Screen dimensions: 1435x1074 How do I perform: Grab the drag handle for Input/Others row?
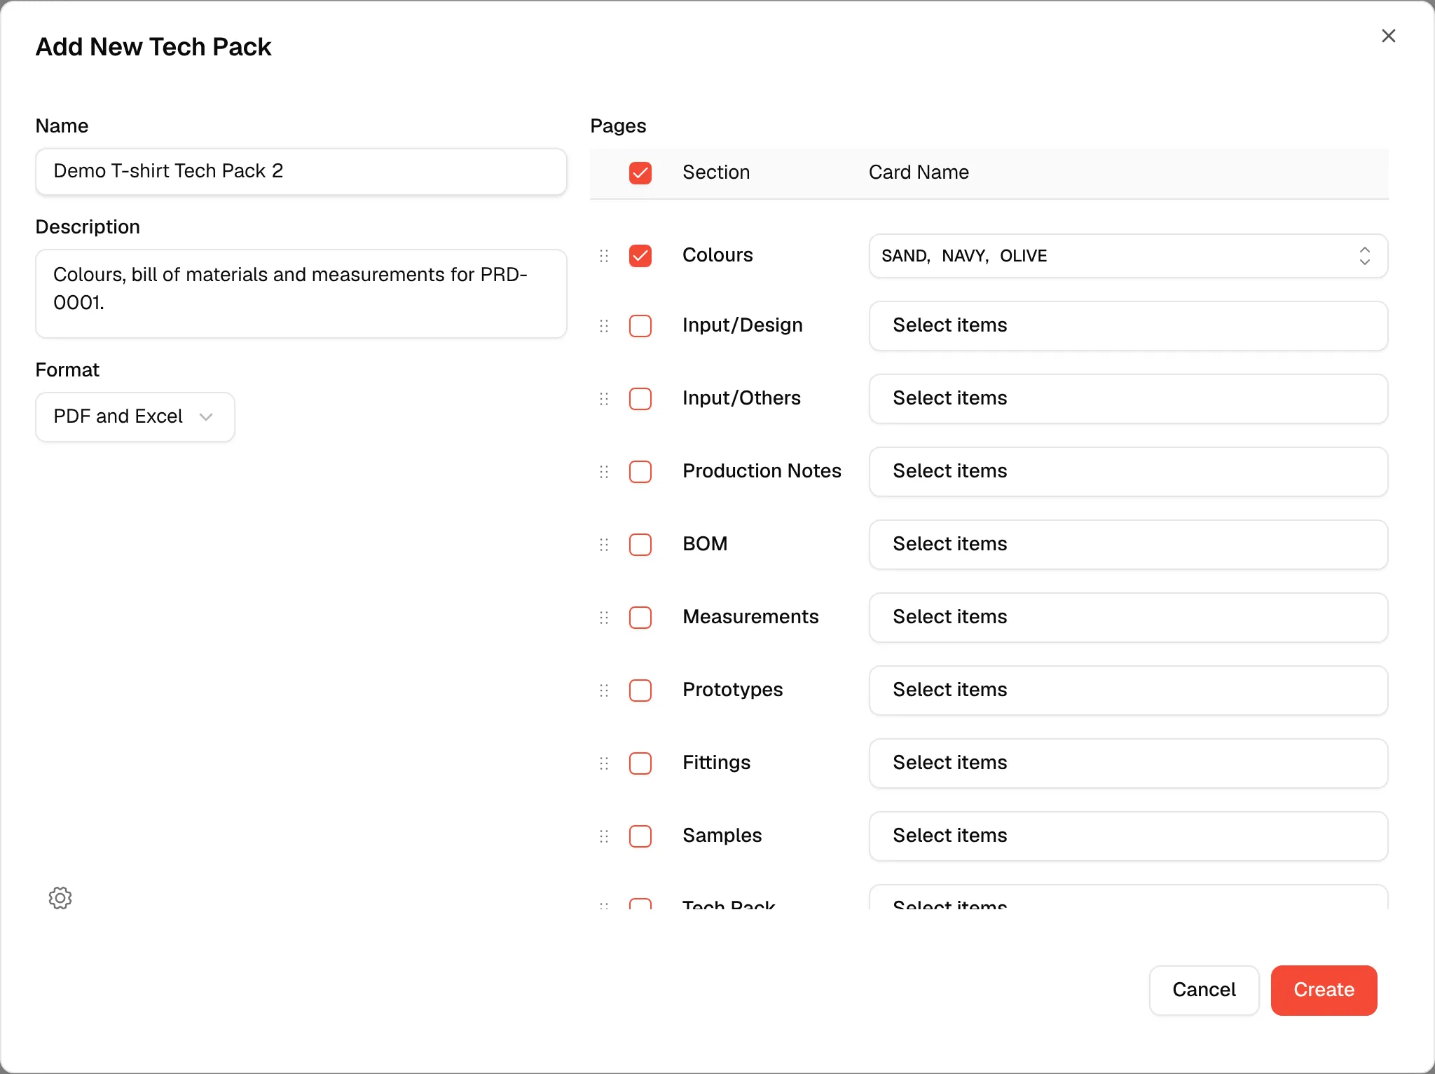click(604, 399)
